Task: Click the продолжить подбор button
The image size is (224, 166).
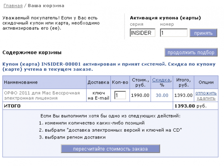Action: coord(191,52)
